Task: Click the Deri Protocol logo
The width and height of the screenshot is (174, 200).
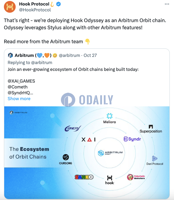Action: point(155,160)
